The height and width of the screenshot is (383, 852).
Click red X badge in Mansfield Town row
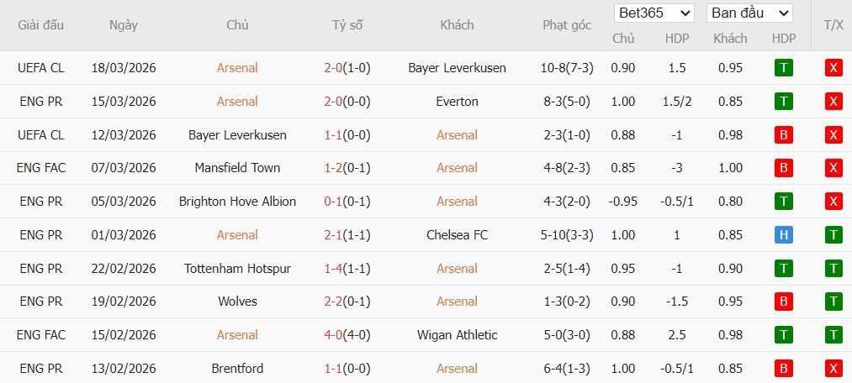[833, 168]
